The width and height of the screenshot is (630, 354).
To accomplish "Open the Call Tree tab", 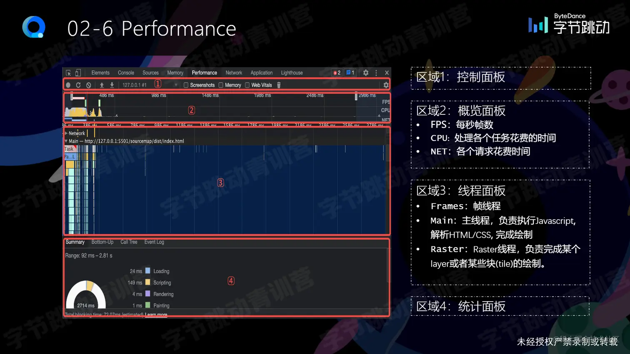I will [x=129, y=242].
